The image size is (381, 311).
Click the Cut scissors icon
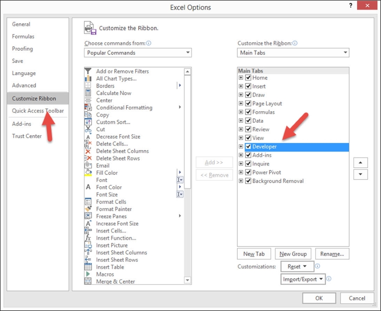(88, 129)
